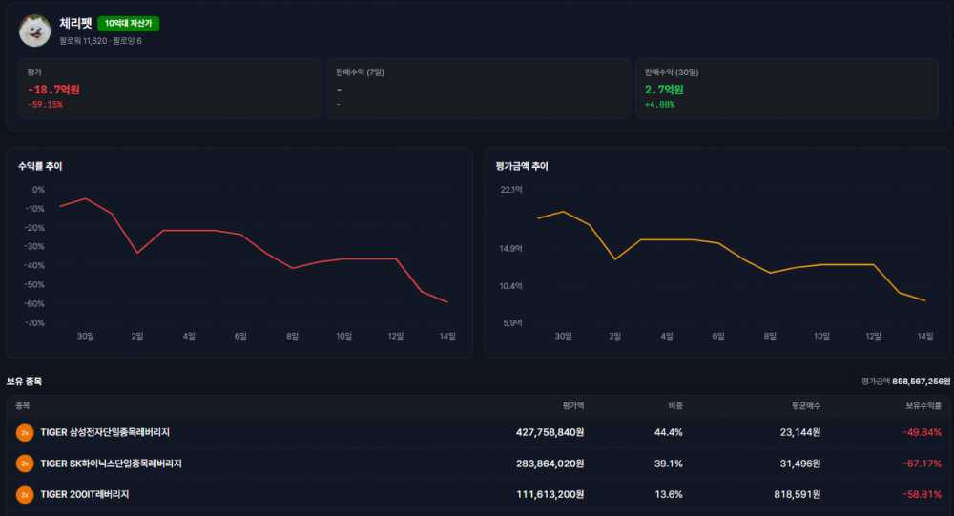
Task: Click the 2x icon beside TIGER 200IT레버리지
Action: pyautogui.click(x=25, y=495)
